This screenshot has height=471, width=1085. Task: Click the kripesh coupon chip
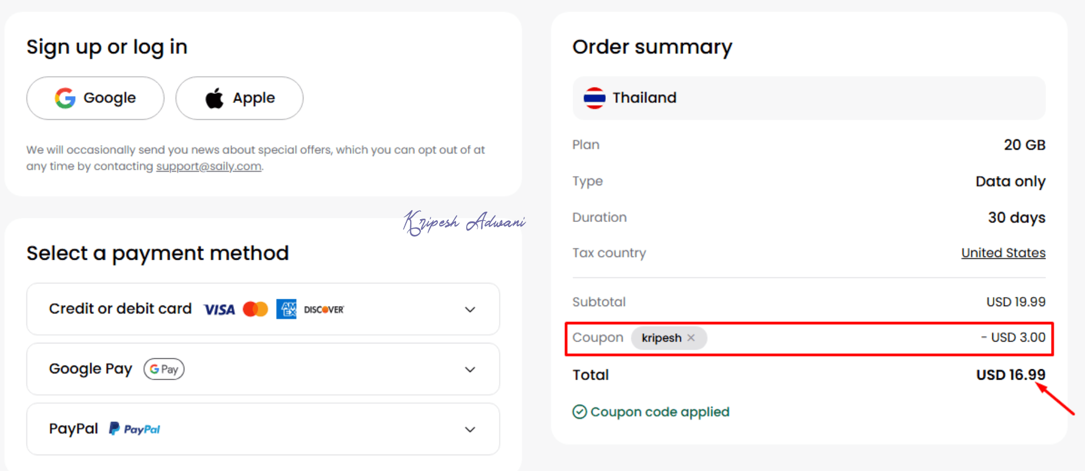tap(661, 338)
